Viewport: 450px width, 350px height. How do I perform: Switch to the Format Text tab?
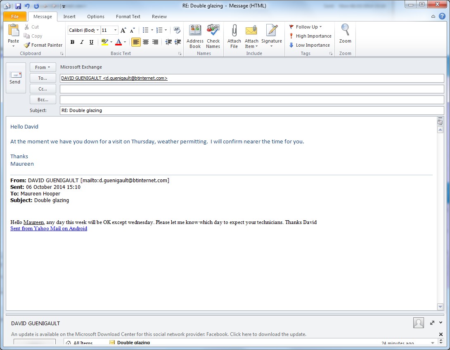tap(128, 17)
